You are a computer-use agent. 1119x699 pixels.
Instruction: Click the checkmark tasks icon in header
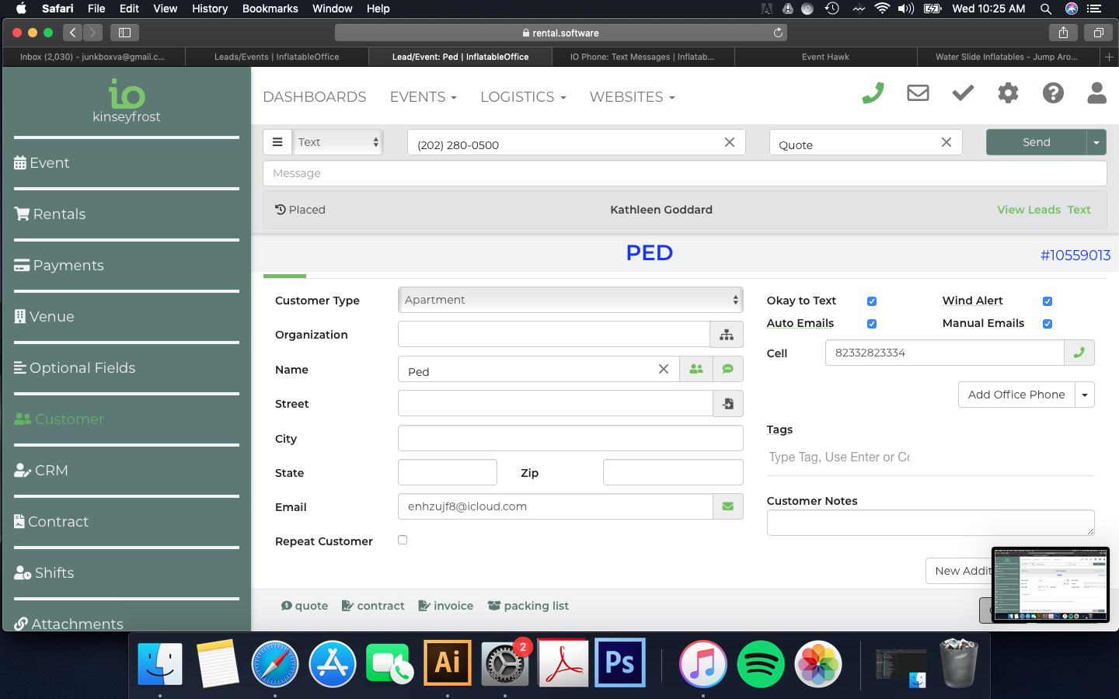(963, 94)
